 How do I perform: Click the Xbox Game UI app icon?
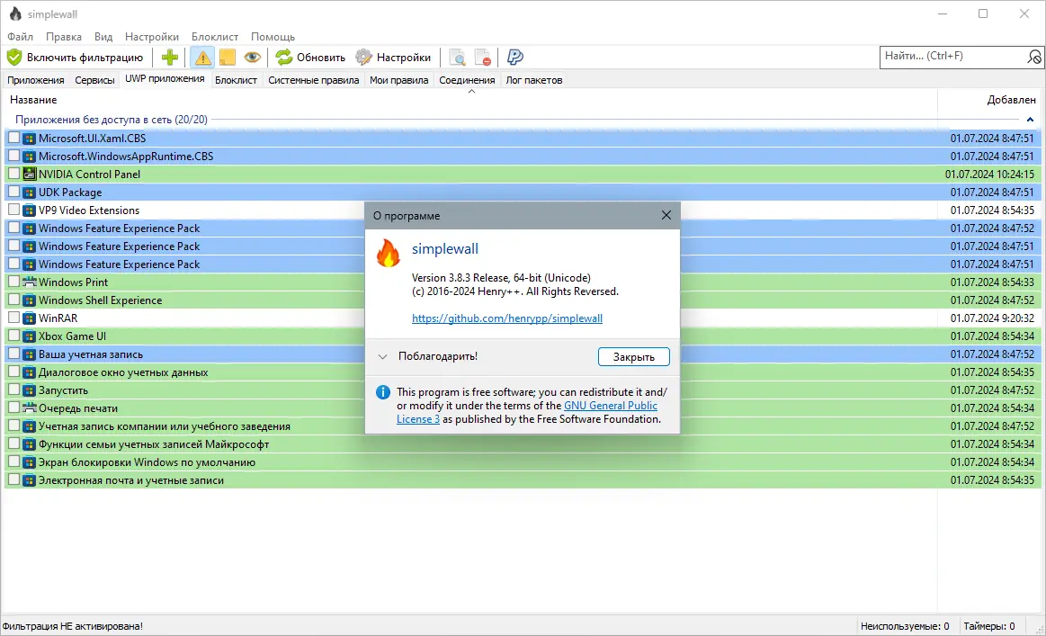(30, 336)
